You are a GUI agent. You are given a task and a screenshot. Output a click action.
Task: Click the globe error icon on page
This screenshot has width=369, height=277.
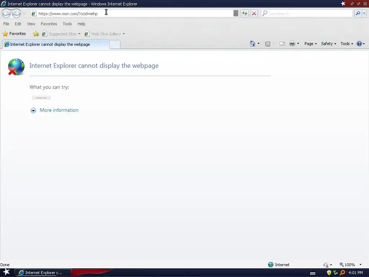click(x=16, y=67)
